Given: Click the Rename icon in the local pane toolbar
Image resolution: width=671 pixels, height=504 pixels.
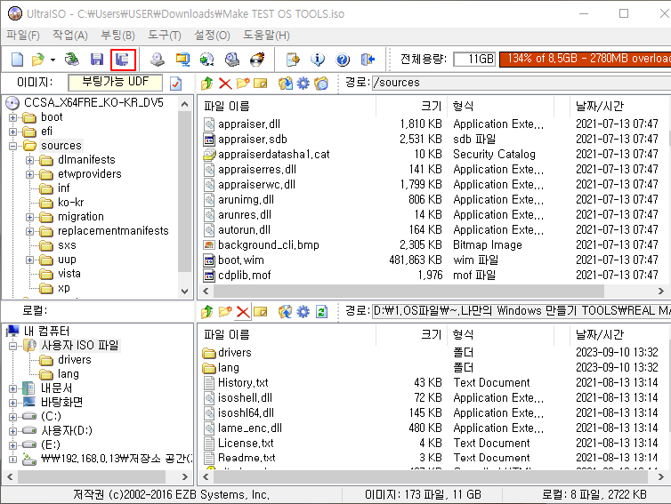Looking at the screenshot, I should (x=260, y=312).
